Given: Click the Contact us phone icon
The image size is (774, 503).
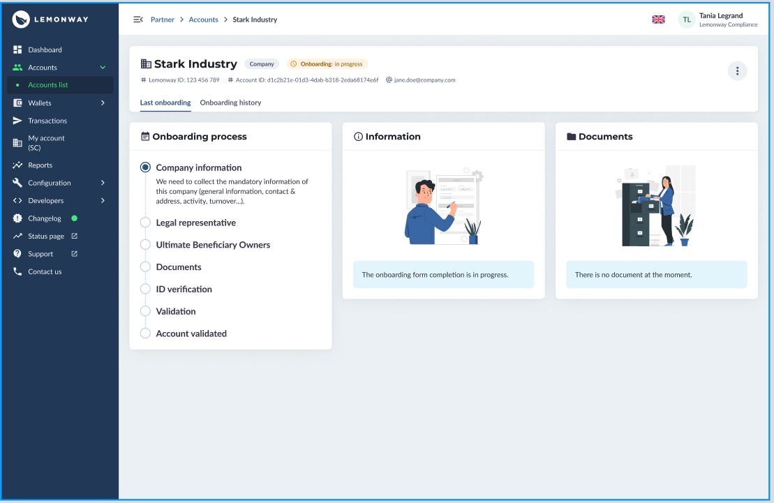Looking at the screenshot, I should point(17,271).
